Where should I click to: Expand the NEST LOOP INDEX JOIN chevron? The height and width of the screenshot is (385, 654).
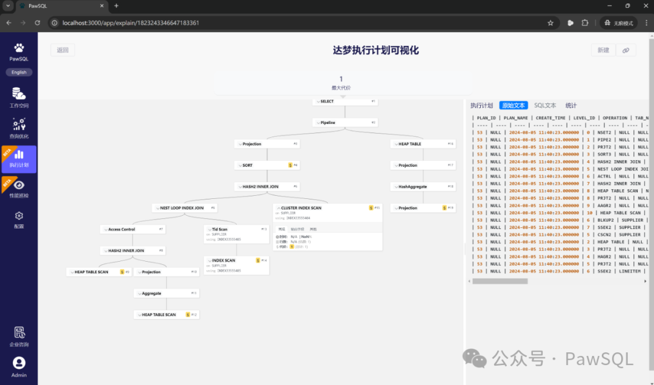pos(157,208)
